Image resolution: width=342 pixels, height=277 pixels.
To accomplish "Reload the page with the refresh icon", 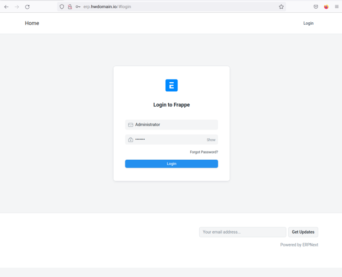I will (27, 7).
